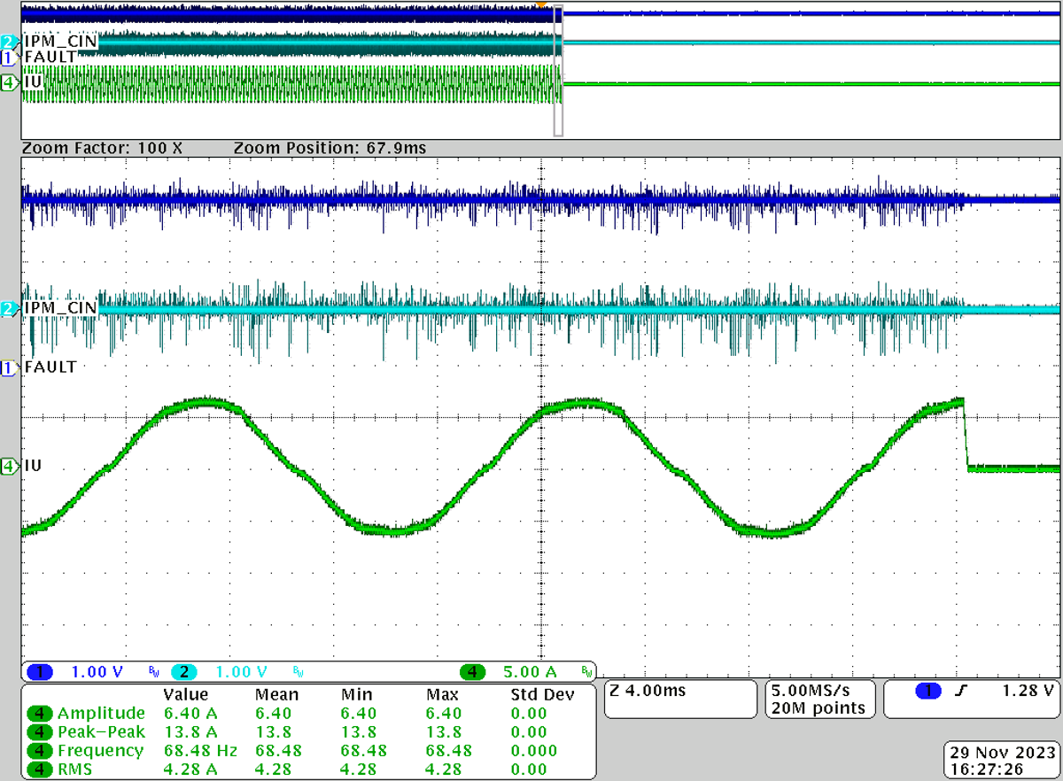Select the IU channel 4 marker in zoom view
1063x781 pixels.
tap(10, 466)
